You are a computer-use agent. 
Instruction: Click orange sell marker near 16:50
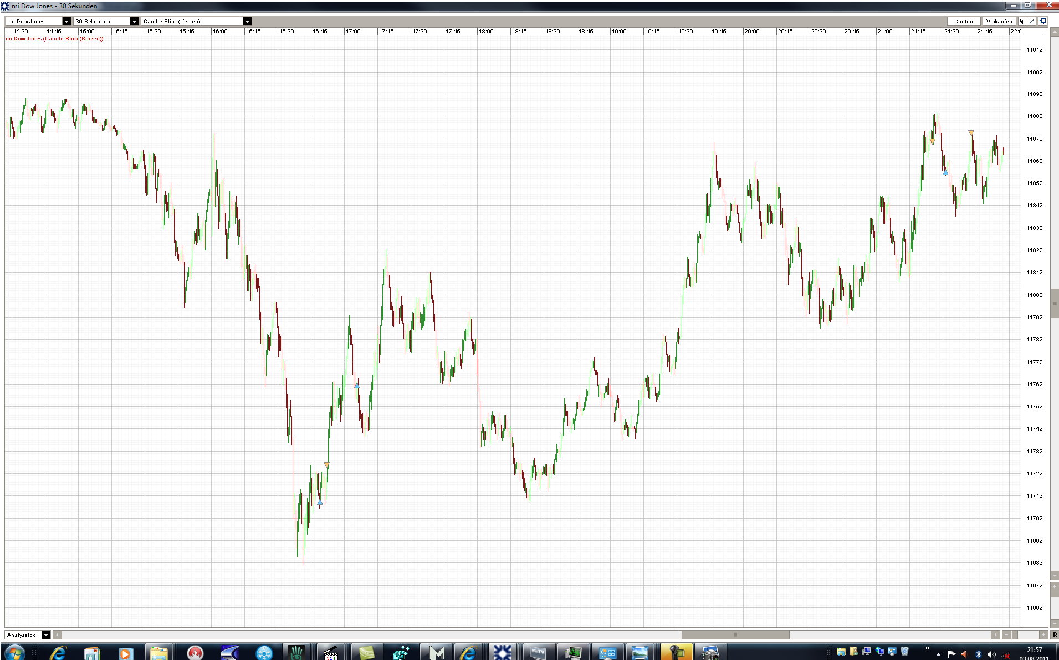click(327, 464)
